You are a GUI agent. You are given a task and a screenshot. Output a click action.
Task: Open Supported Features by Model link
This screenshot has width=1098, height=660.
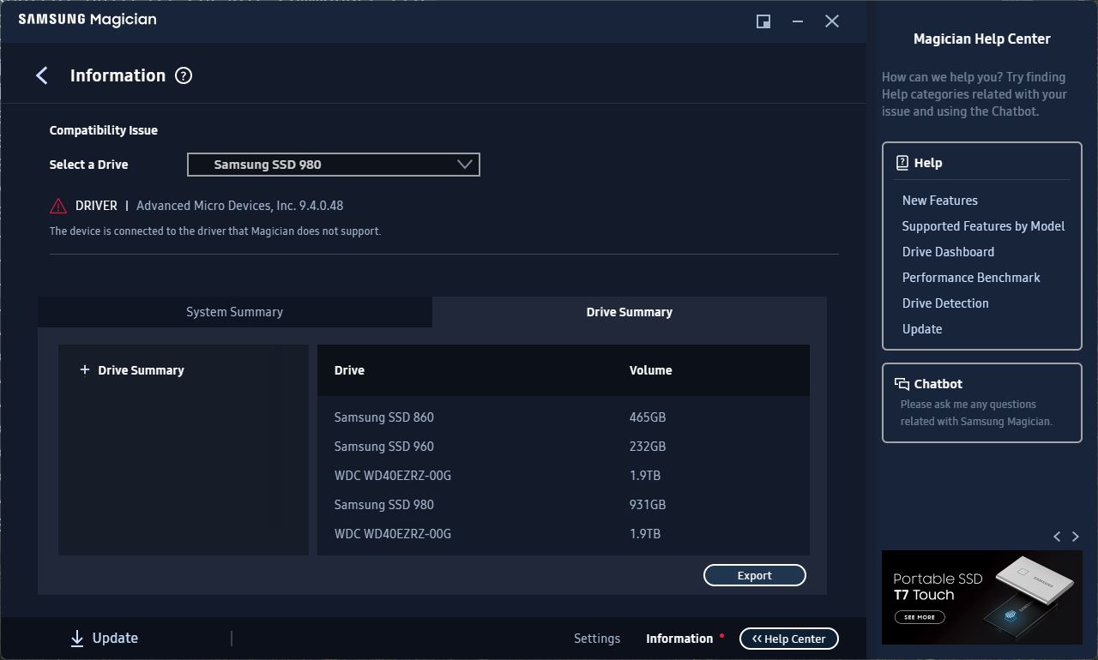tap(984, 226)
